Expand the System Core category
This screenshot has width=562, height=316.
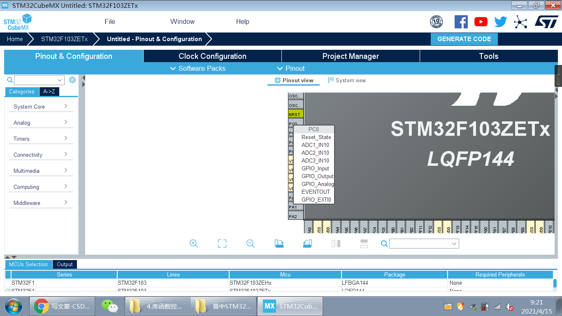(x=41, y=106)
